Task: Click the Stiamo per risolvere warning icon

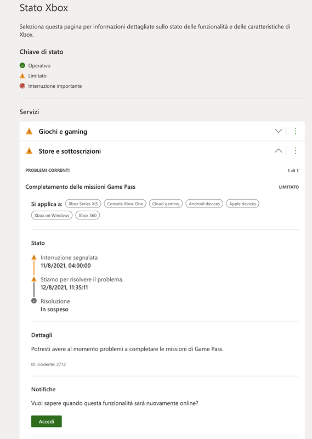Action: (x=34, y=279)
